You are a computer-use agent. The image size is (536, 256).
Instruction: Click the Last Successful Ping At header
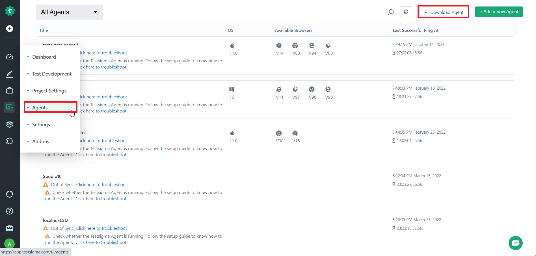[416, 30]
